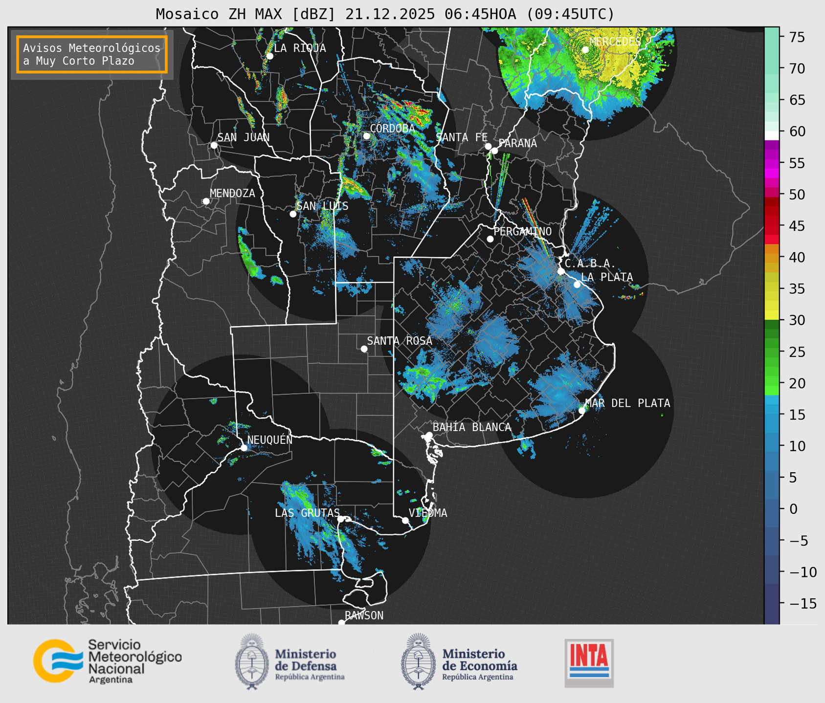Image resolution: width=825 pixels, height=703 pixels.
Task: Click the white 60 dBZ band on scale
Action: click(771, 135)
